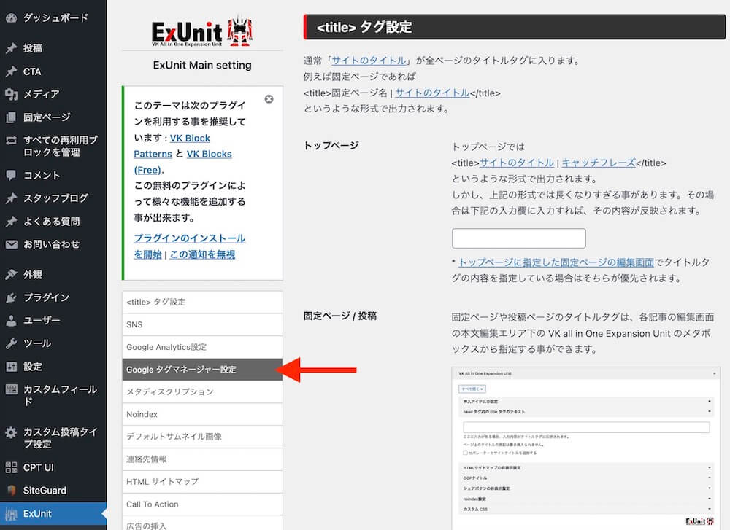The image size is (730, 530).
Task: Click サイトのタイトル link in the intro sentence
Action: pyautogui.click(x=369, y=61)
